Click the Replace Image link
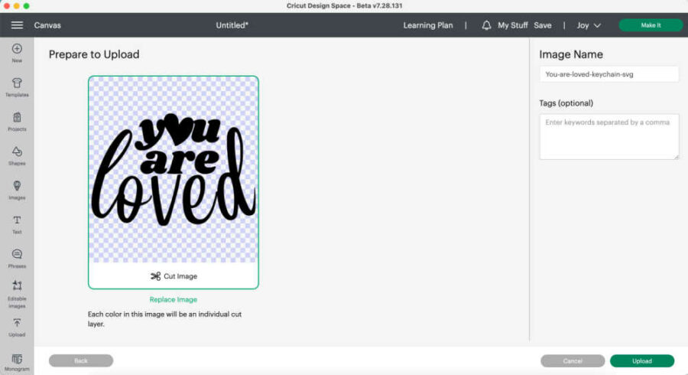The height and width of the screenshot is (375, 688). click(174, 299)
